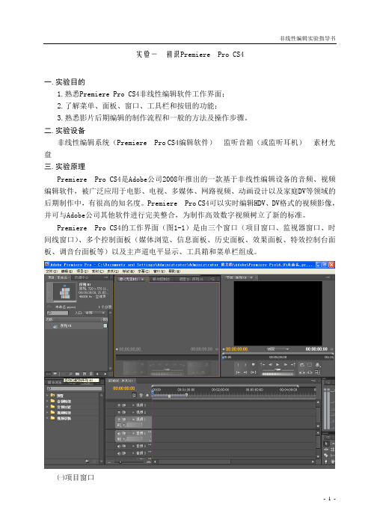Expand the 预置 effects folder
This screenshot has height=525, width=371.
point(47,396)
